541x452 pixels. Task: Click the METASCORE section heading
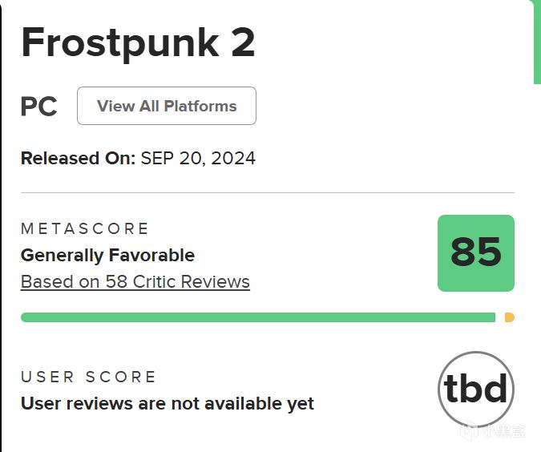point(84,228)
